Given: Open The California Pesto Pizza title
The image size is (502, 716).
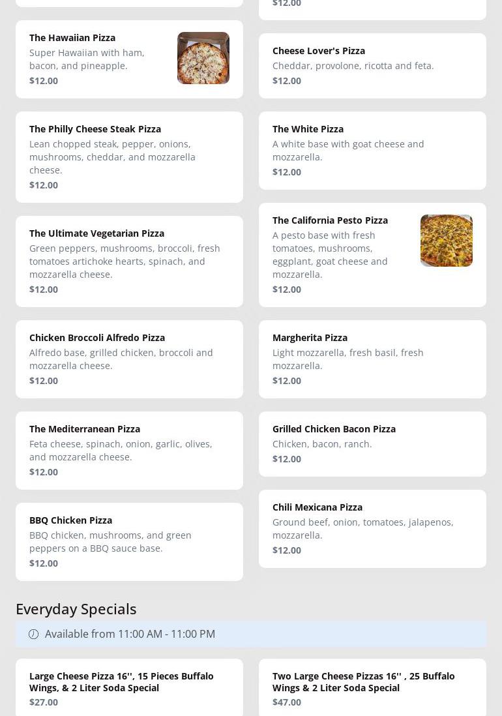Looking at the screenshot, I should coord(330,220).
